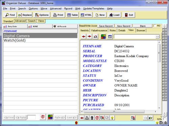The image size is (169, 126).
Task: Click the page number input box
Action: pos(32,117)
